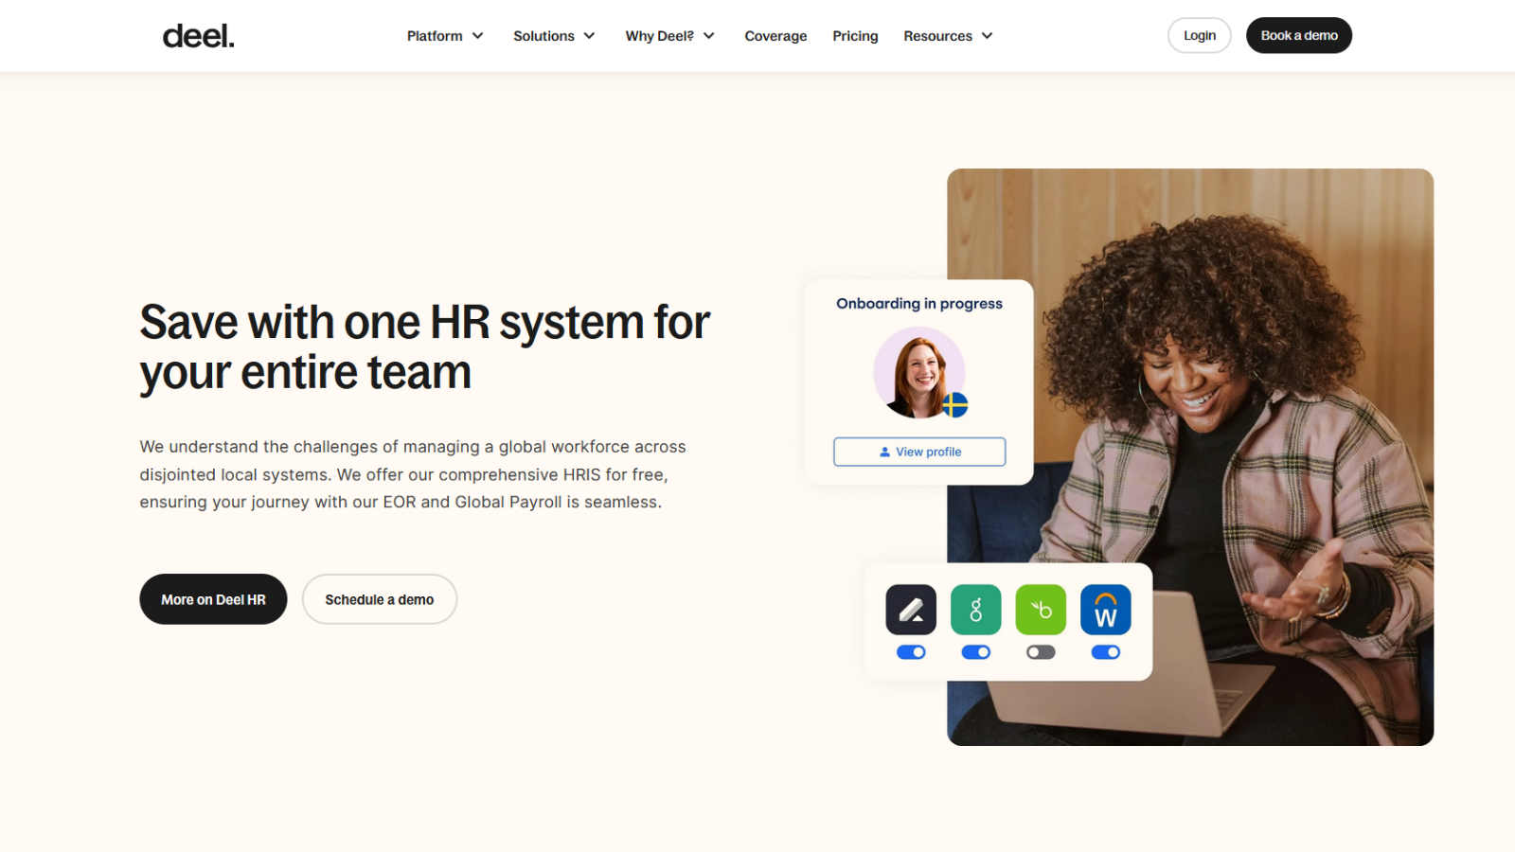This screenshot has width=1515, height=852.
Task: Click the Save with one HR system heading
Action: tap(424, 347)
